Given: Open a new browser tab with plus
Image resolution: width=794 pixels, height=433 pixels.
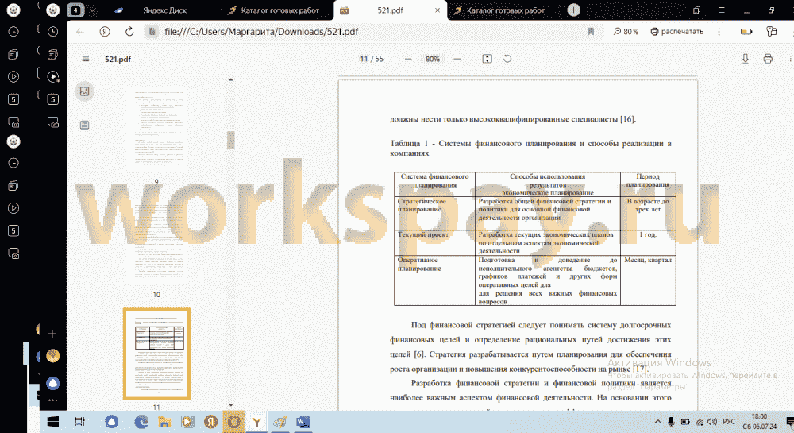Looking at the screenshot, I should pyautogui.click(x=573, y=10).
